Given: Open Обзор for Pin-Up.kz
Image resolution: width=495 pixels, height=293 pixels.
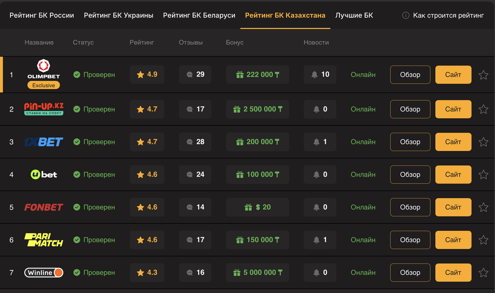Looking at the screenshot, I should (x=410, y=109).
